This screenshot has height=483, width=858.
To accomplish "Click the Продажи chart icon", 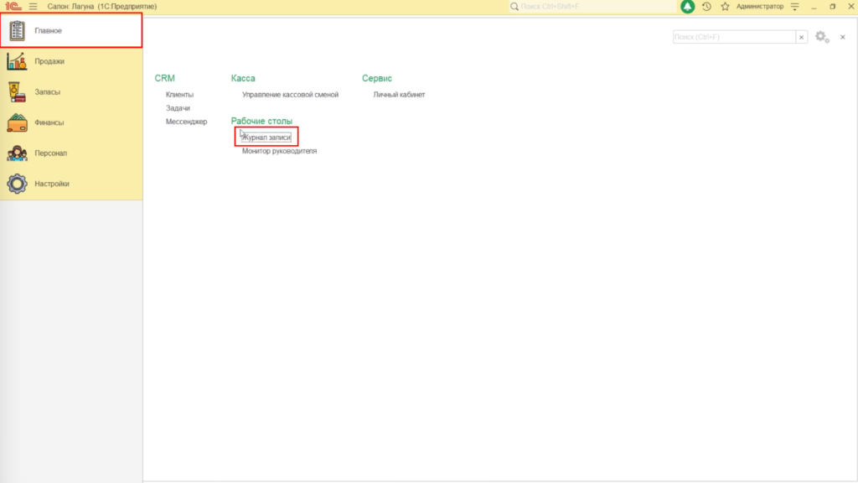I will click(x=17, y=61).
